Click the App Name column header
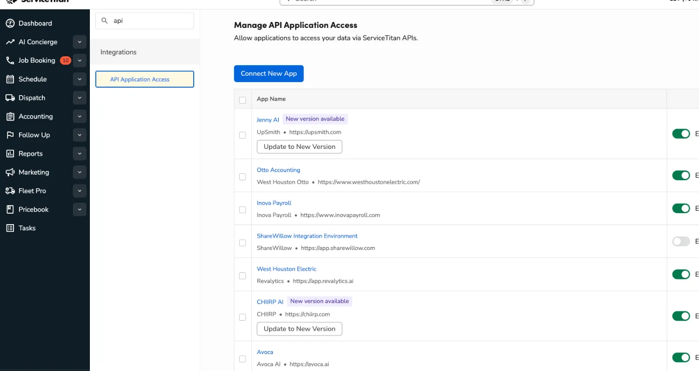 [x=271, y=99]
